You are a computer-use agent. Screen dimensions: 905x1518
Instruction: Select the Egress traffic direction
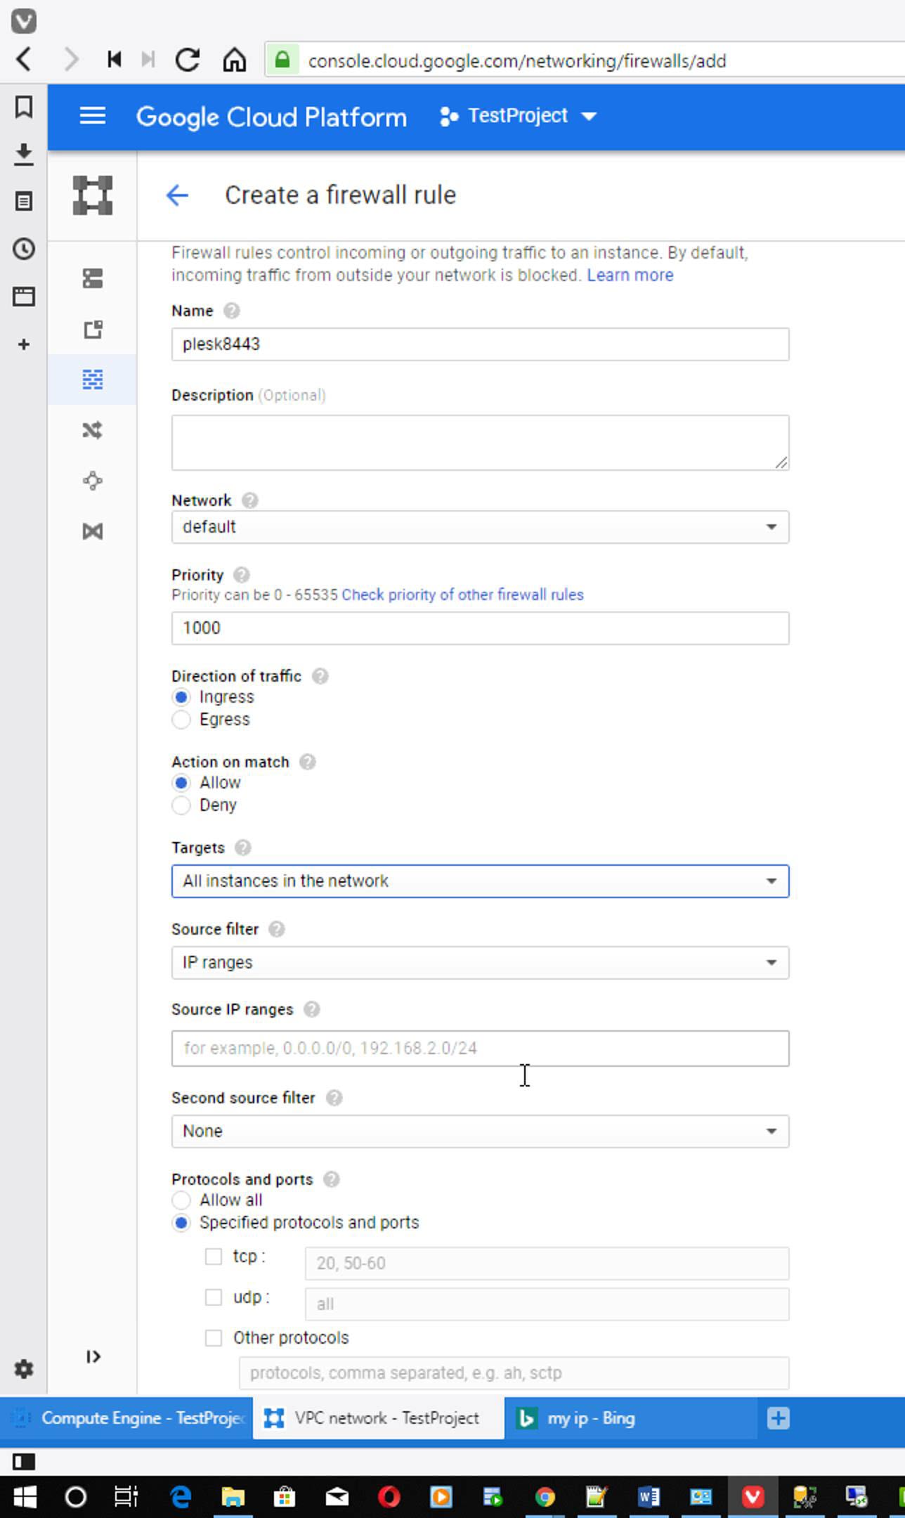[181, 720]
